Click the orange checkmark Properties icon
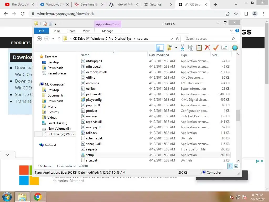The width and height of the screenshot is (269, 202). pyautogui.click(x=216, y=48)
